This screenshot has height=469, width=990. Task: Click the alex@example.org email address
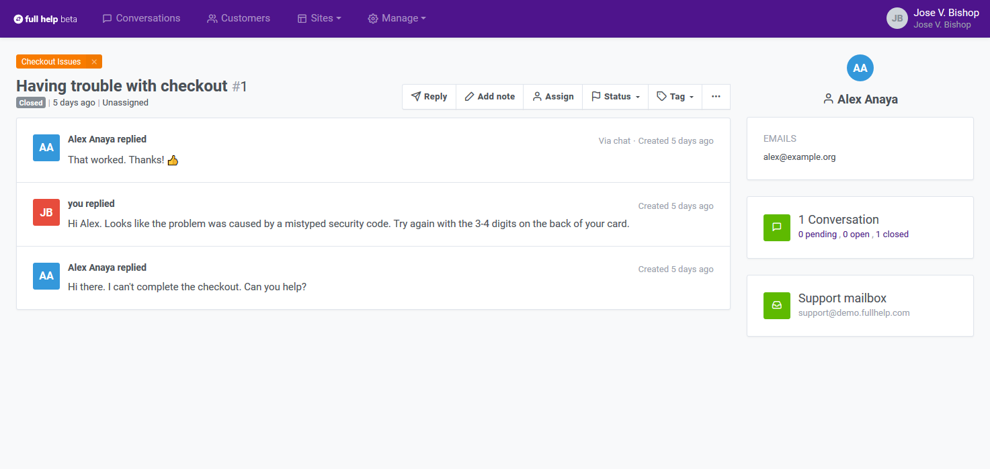click(x=800, y=157)
